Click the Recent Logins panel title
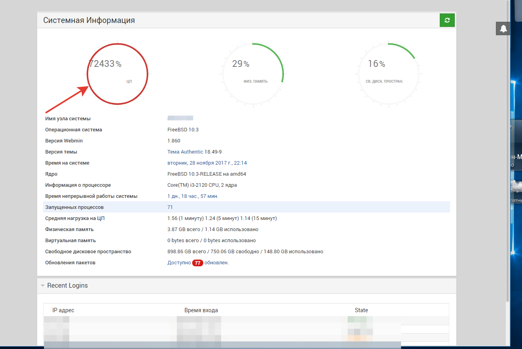This screenshot has width=522, height=349. coord(67,286)
